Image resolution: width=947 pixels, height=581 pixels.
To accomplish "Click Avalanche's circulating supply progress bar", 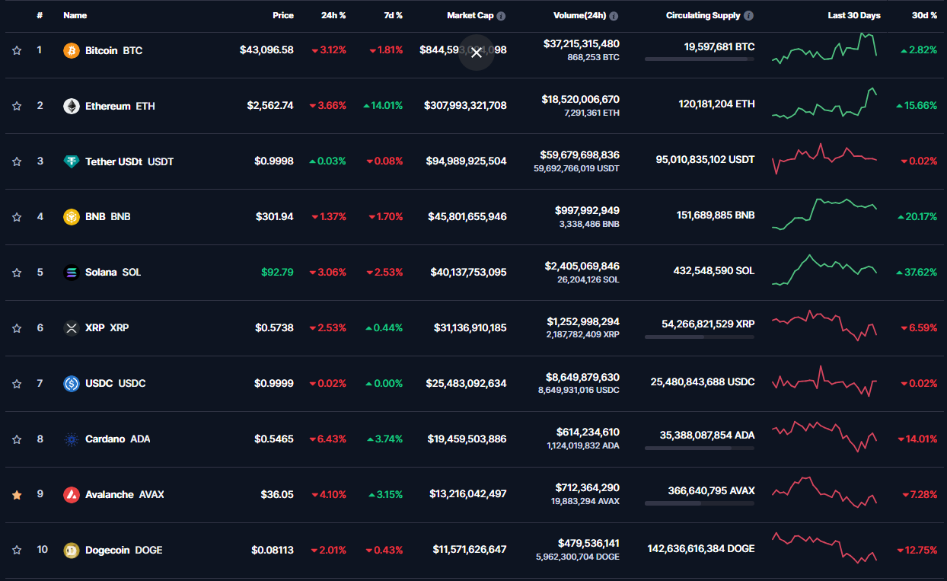I will coord(700,503).
